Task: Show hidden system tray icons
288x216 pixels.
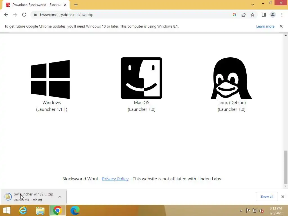Action: click(x=241, y=211)
